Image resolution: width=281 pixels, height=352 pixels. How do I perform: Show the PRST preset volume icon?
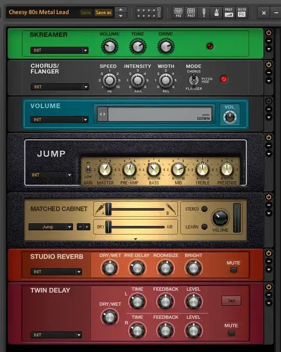tap(229, 12)
